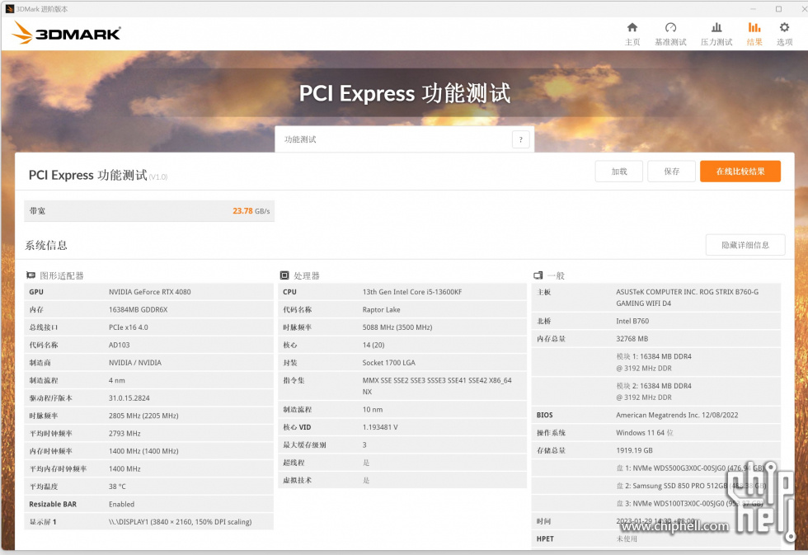Image resolution: width=808 pixels, height=555 pixels.
Task: Maximize the 3DMark window
Action: tap(778, 9)
